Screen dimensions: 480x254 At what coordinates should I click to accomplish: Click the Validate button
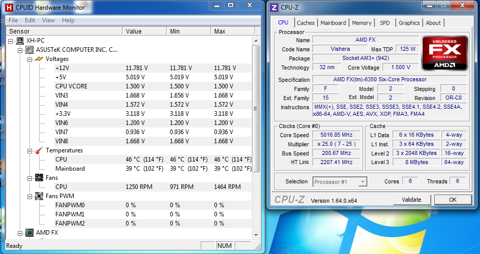coord(411,200)
